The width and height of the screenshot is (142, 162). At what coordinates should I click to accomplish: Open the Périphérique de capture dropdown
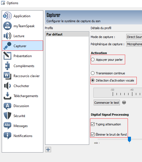134,44
